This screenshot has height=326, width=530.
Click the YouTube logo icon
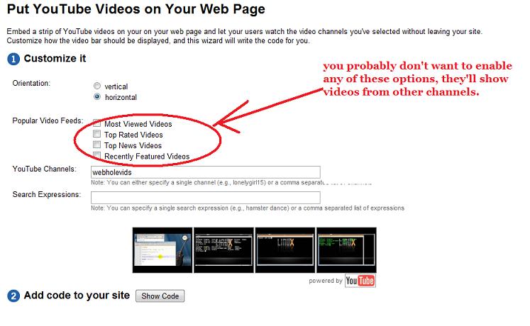pyautogui.click(x=360, y=281)
